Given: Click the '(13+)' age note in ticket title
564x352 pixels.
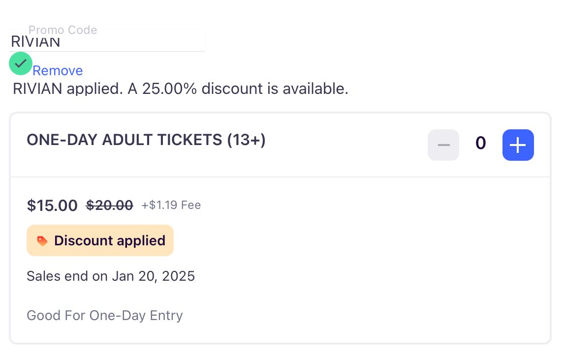Looking at the screenshot, I should pyautogui.click(x=246, y=140).
